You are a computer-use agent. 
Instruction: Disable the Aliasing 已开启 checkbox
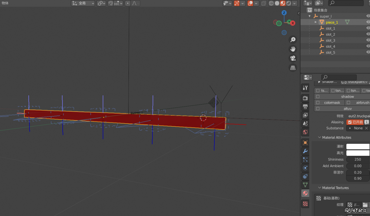(x=350, y=122)
